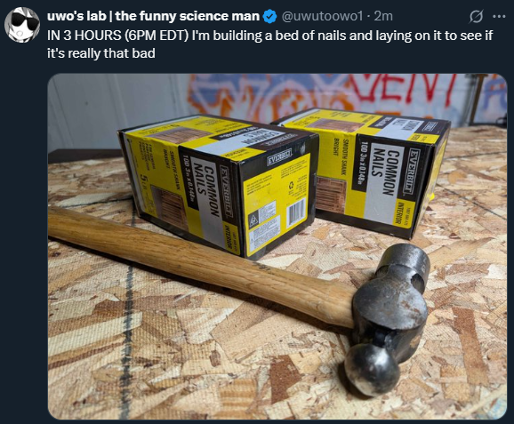Click the Everbilt logo on right box
Screen dimensions: 514x424
pyautogui.click(x=414, y=171)
